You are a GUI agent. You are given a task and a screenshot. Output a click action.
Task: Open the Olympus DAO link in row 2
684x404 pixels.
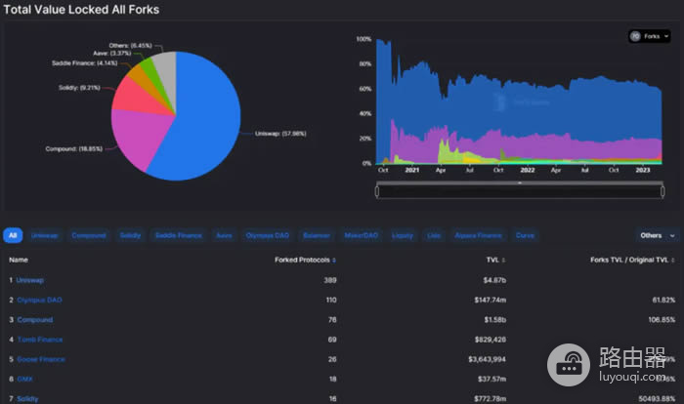point(39,300)
